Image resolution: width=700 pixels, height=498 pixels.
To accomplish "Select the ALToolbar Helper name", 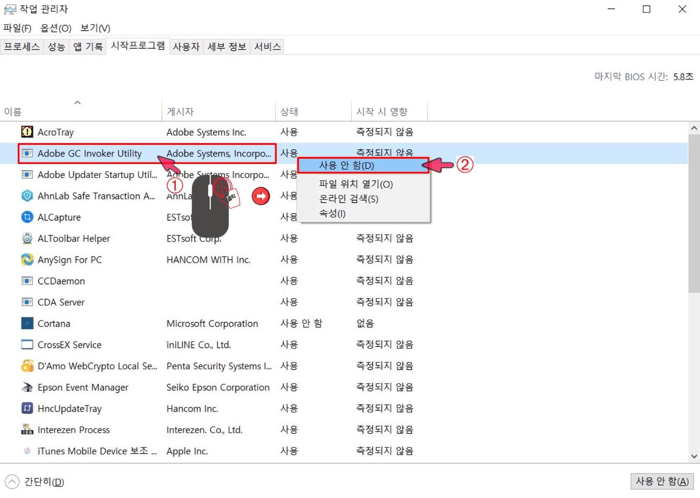I will click(x=73, y=238).
